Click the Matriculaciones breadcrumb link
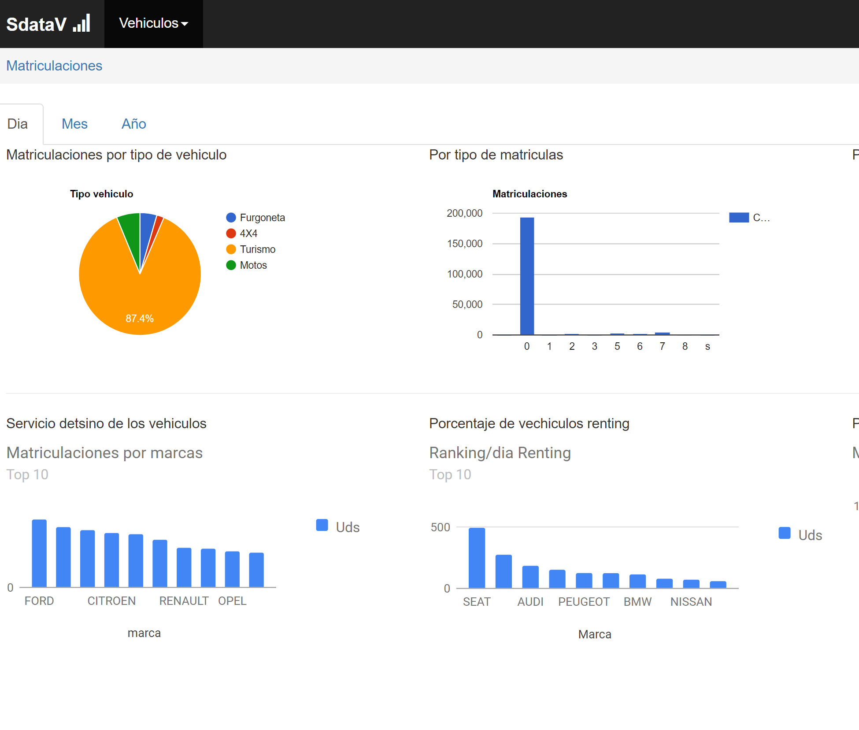 [54, 66]
